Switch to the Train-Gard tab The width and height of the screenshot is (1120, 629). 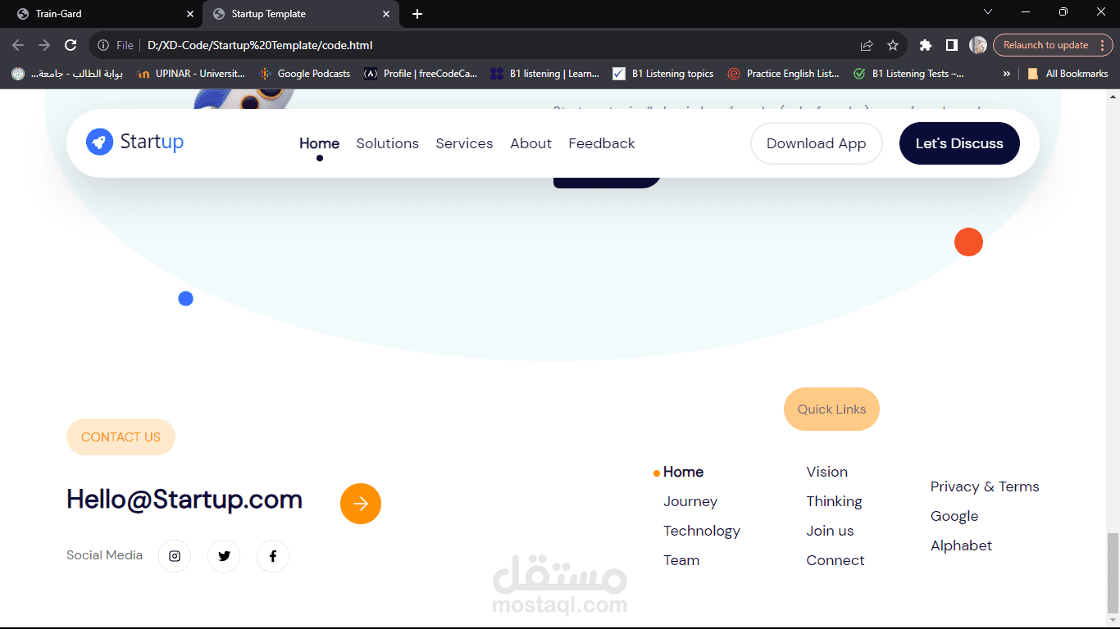(102, 14)
